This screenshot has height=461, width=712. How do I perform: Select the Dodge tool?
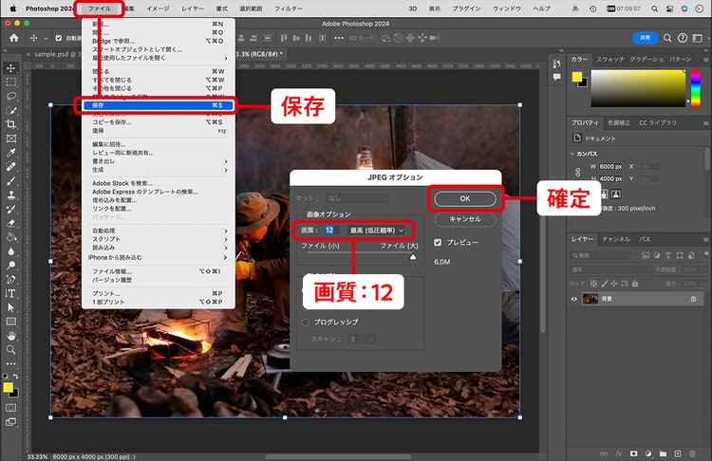10,265
